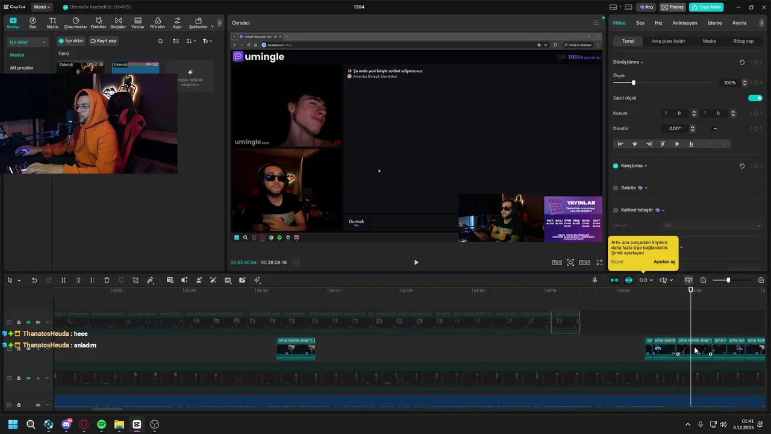Toggle the Sabit ölçek uniform scale switch
Image resolution: width=771 pixels, height=434 pixels.
[755, 98]
